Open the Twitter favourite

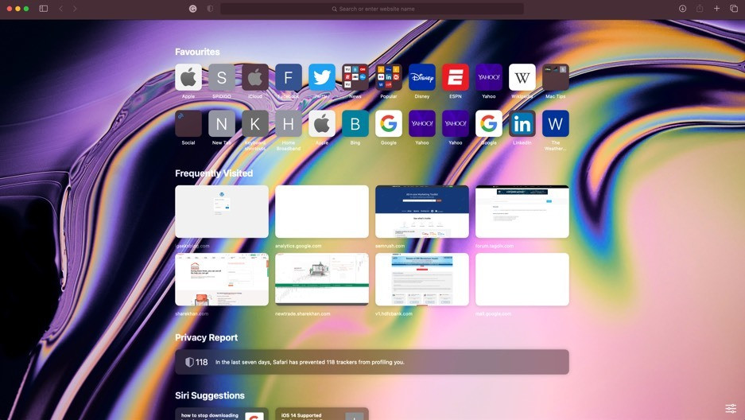(322, 77)
